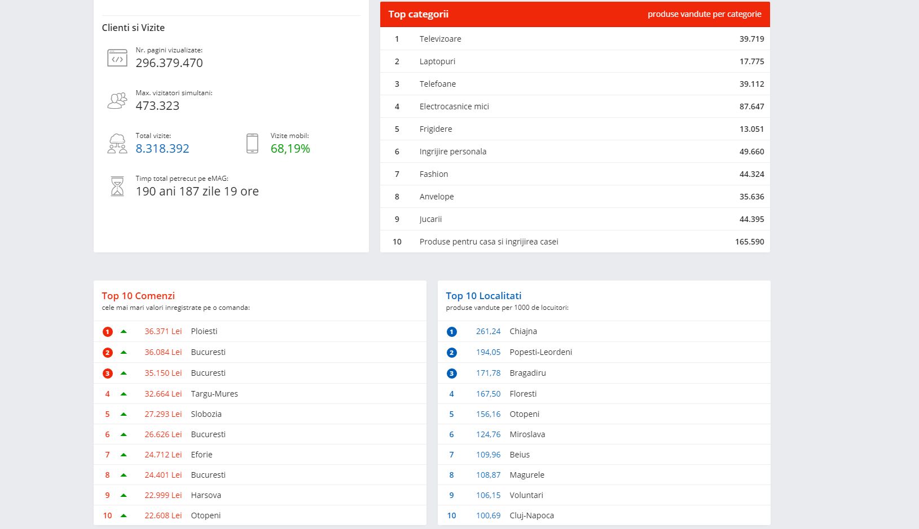The height and width of the screenshot is (529, 919).
Task: Click the total visits cloud users icon
Action: [117, 144]
